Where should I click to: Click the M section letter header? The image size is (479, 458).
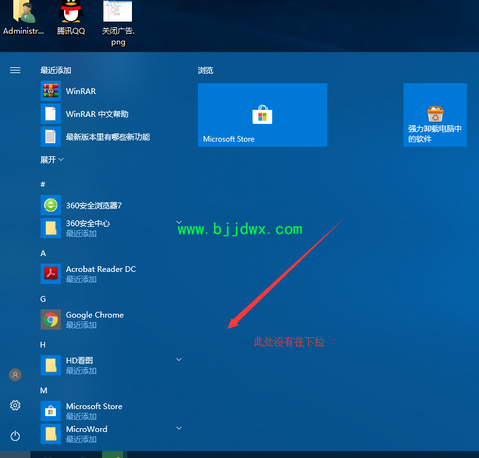(44, 391)
